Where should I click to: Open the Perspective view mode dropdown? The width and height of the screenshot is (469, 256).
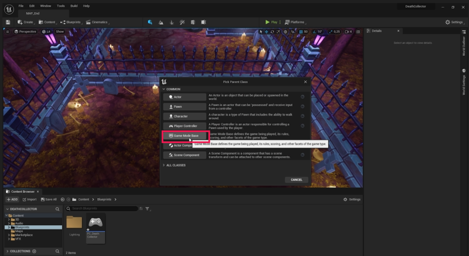(x=25, y=31)
